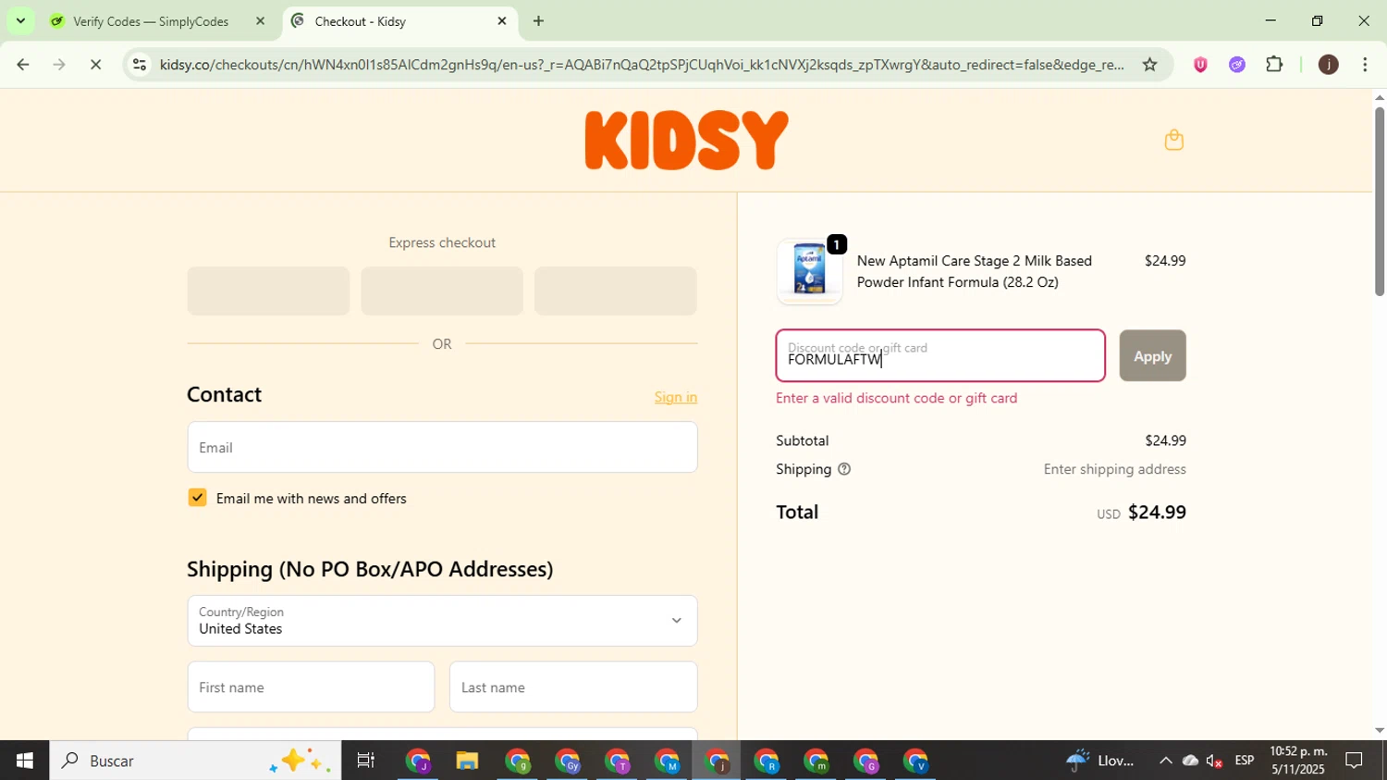Stop loading the page
Image resolution: width=1387 pixels, height=780 pixels.
point(95,64)
